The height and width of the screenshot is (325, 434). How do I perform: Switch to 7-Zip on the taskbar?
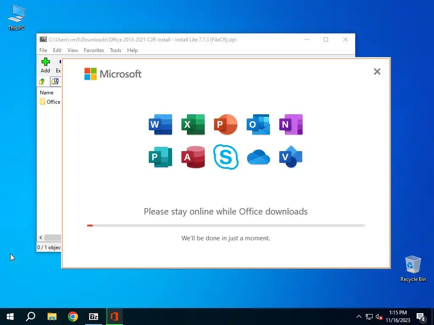click(x=94, y=317)
